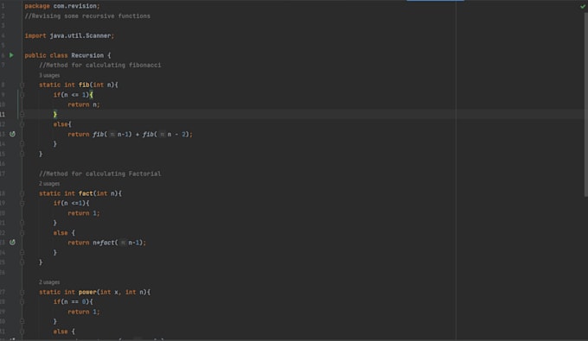Click the recursive call icon on fib return line

click(x=12, y=134)
